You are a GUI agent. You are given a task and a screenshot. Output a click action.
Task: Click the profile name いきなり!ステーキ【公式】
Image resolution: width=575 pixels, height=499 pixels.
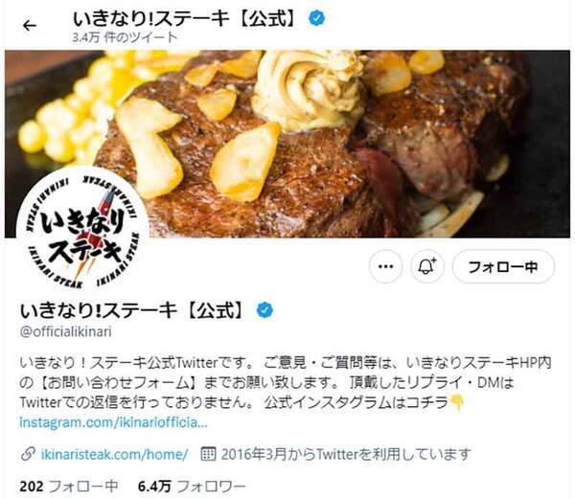point(132,310)
